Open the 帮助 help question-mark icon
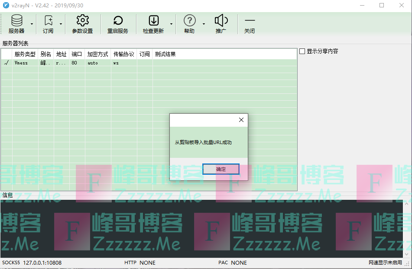The image size is (412, 269). [x=189, y=20]
